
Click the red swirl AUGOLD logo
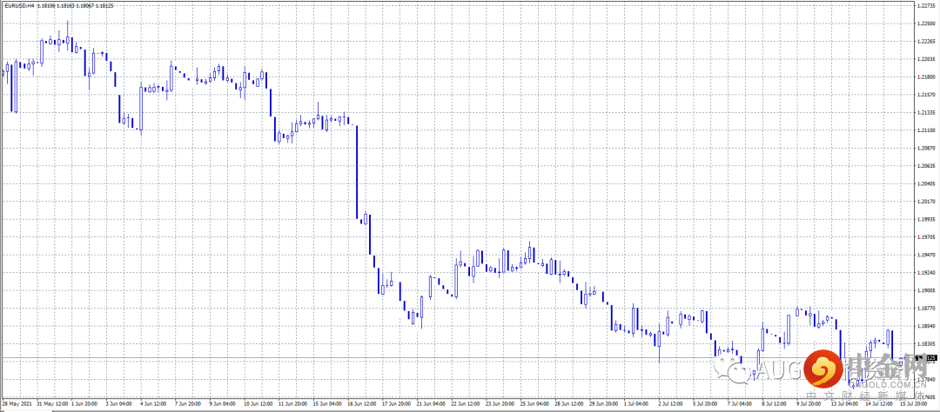point(822,369)
